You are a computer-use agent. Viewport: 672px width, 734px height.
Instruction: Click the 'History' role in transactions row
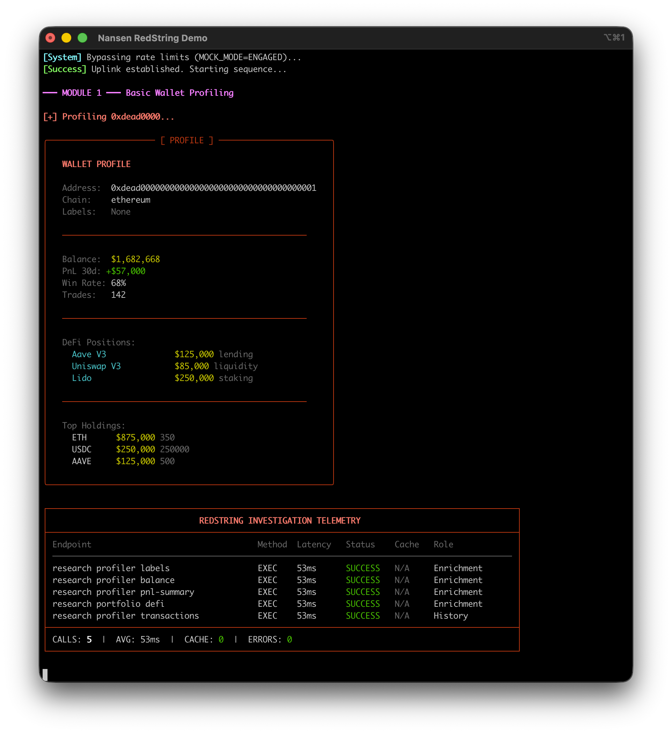451,616
